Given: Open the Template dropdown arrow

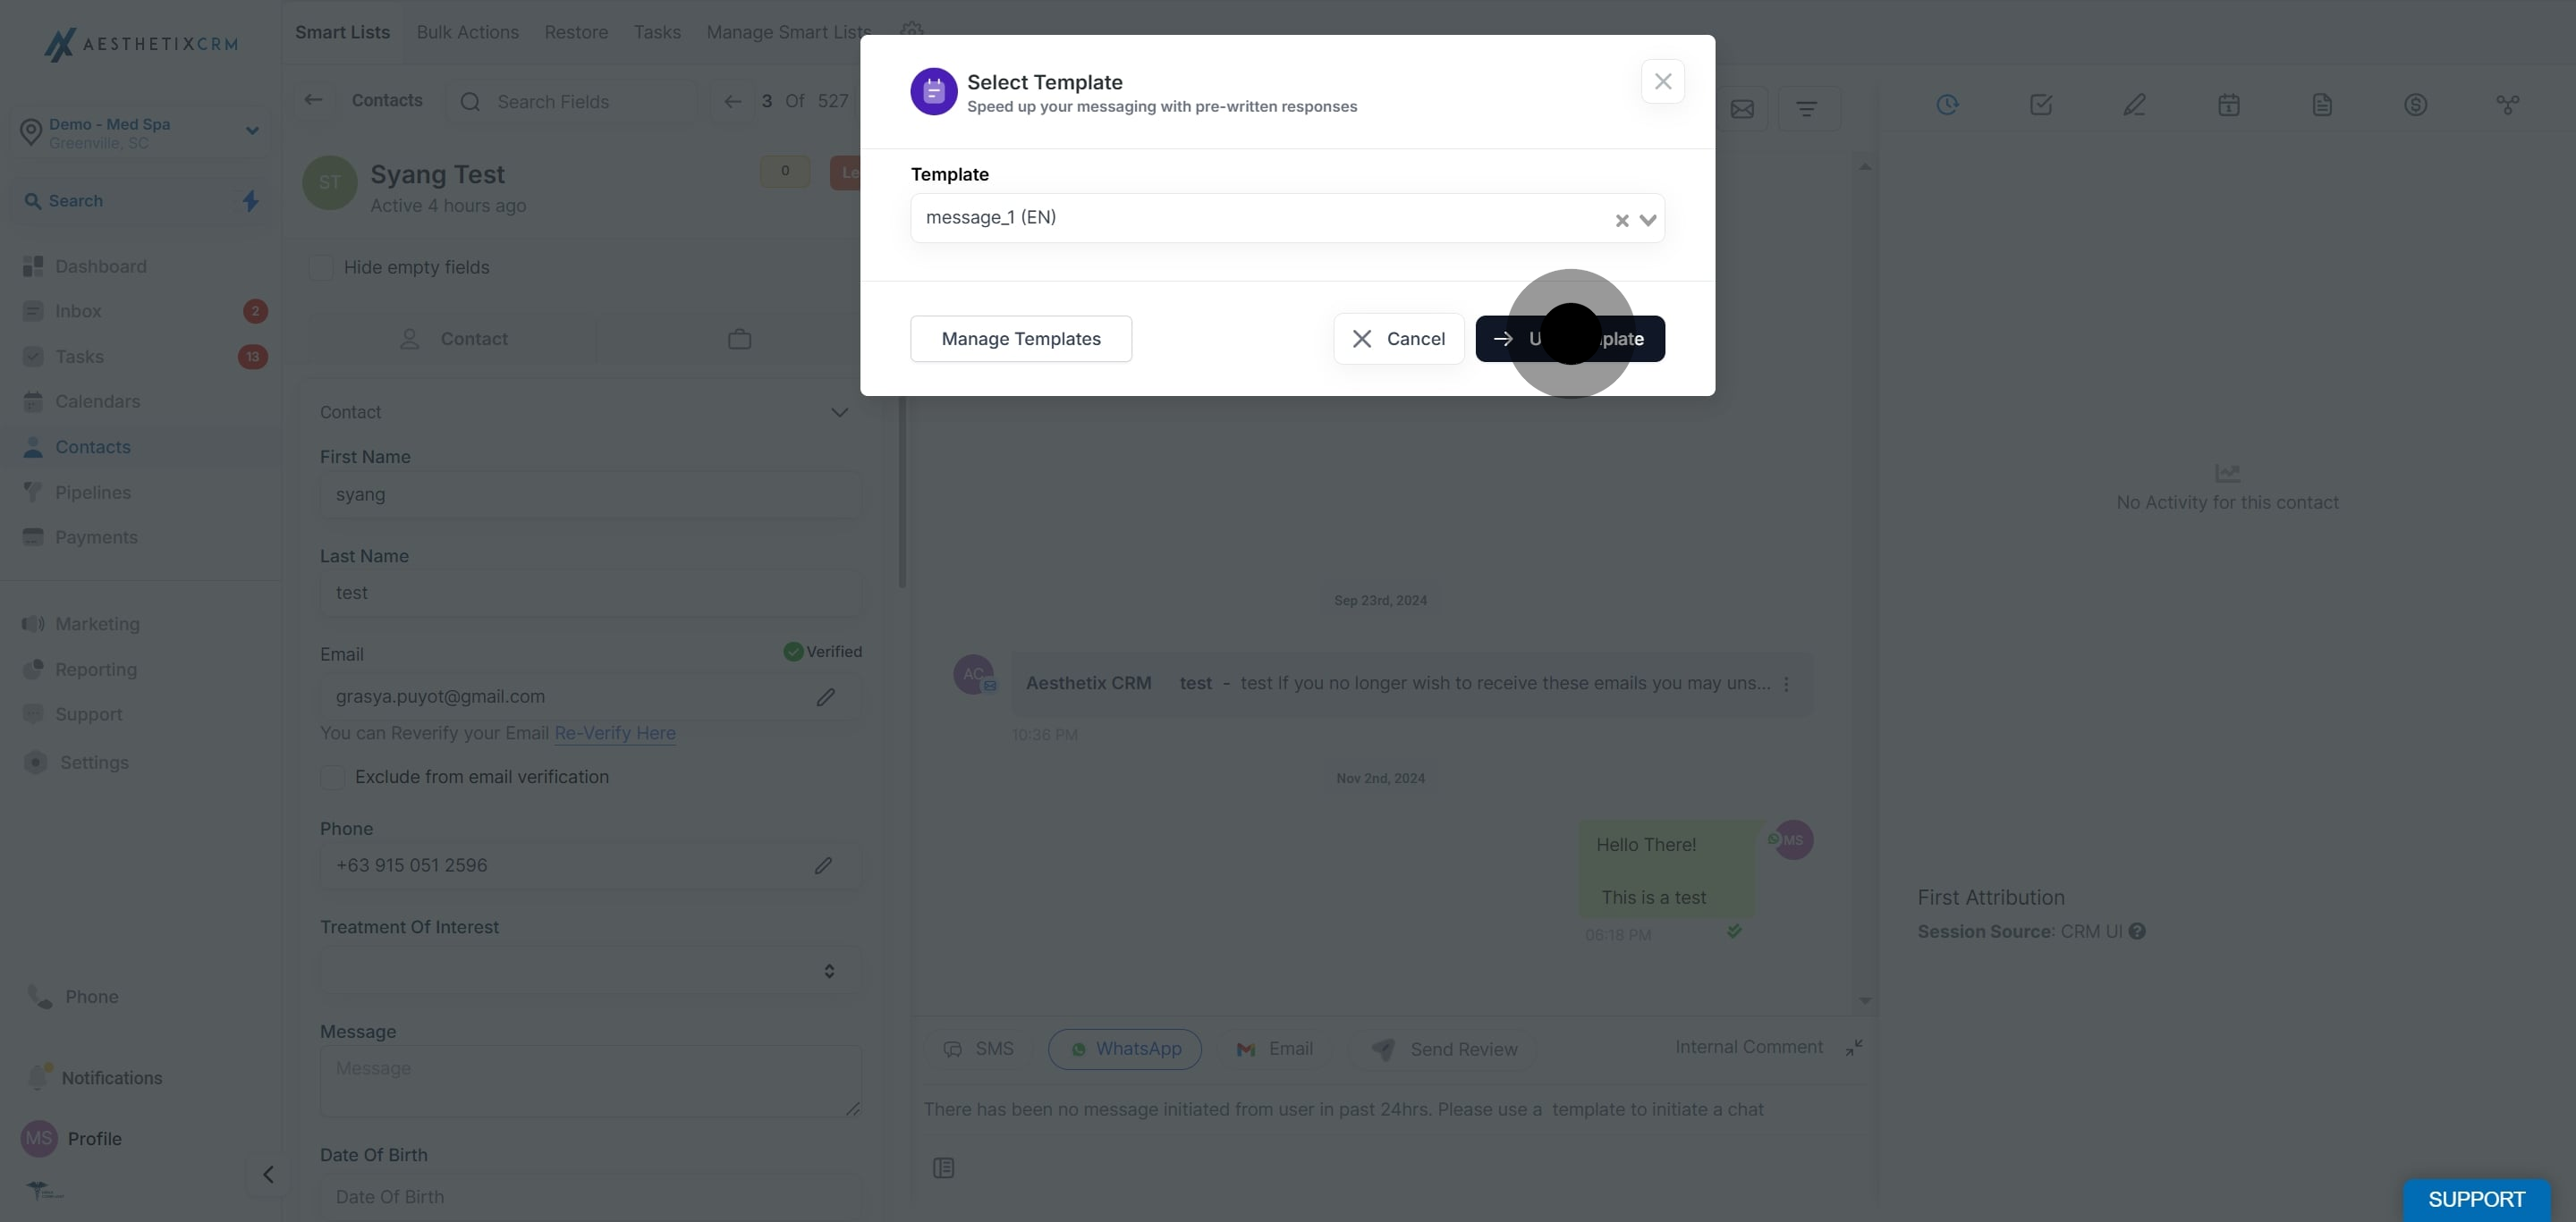Looking at the screenshot, I should tap(1648, 220).
